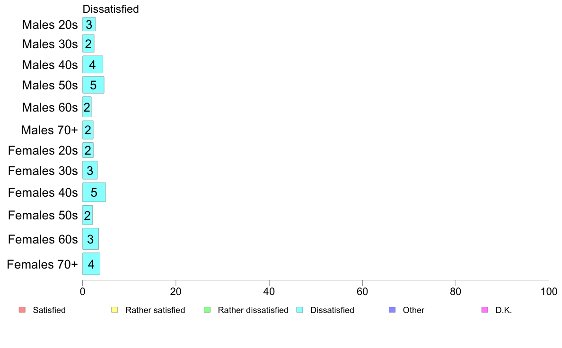Click the Satisfied legend label text

click(49, 310)
